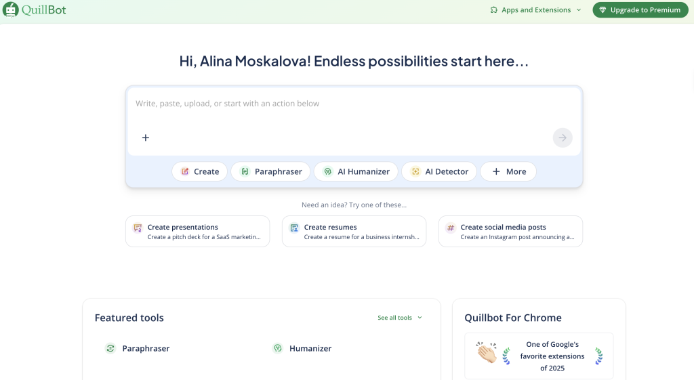Screen dimensions: 694x380
Task: Click the arrow submit button in the text box
Action: tap(563, 138)
